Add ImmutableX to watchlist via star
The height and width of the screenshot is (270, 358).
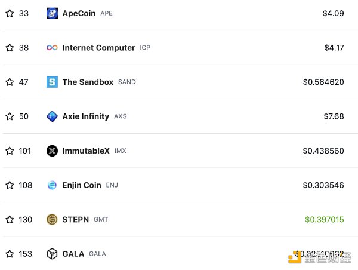point(10,151)
